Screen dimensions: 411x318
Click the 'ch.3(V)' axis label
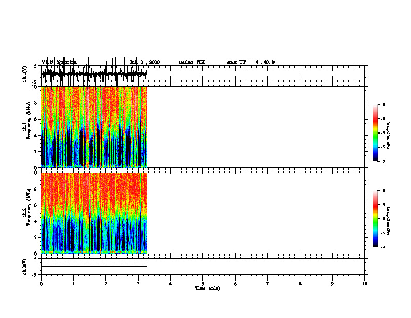(x=25, y=267)
